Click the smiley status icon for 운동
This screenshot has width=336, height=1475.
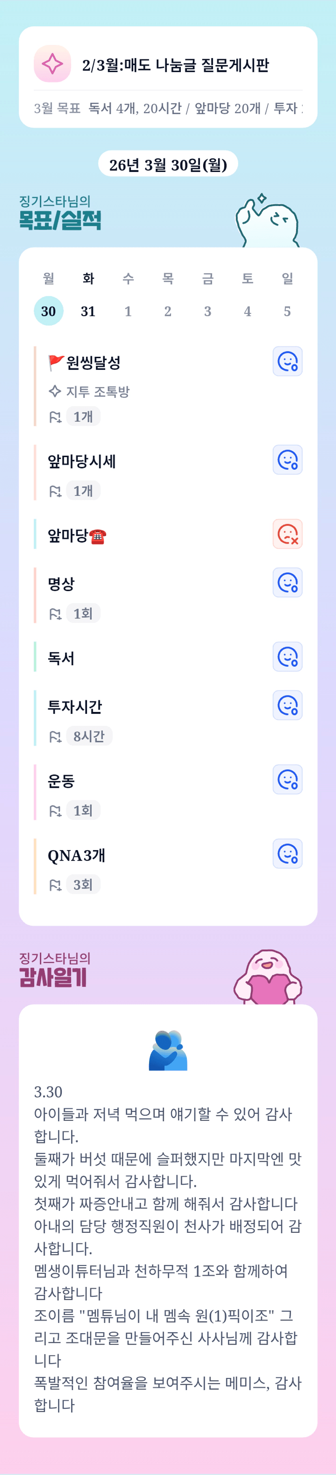pyautogui.click(x=287, y=779)
